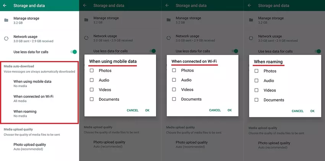
Task: Toggle Use less data for calls in first panel
Action: coord(73,52)
